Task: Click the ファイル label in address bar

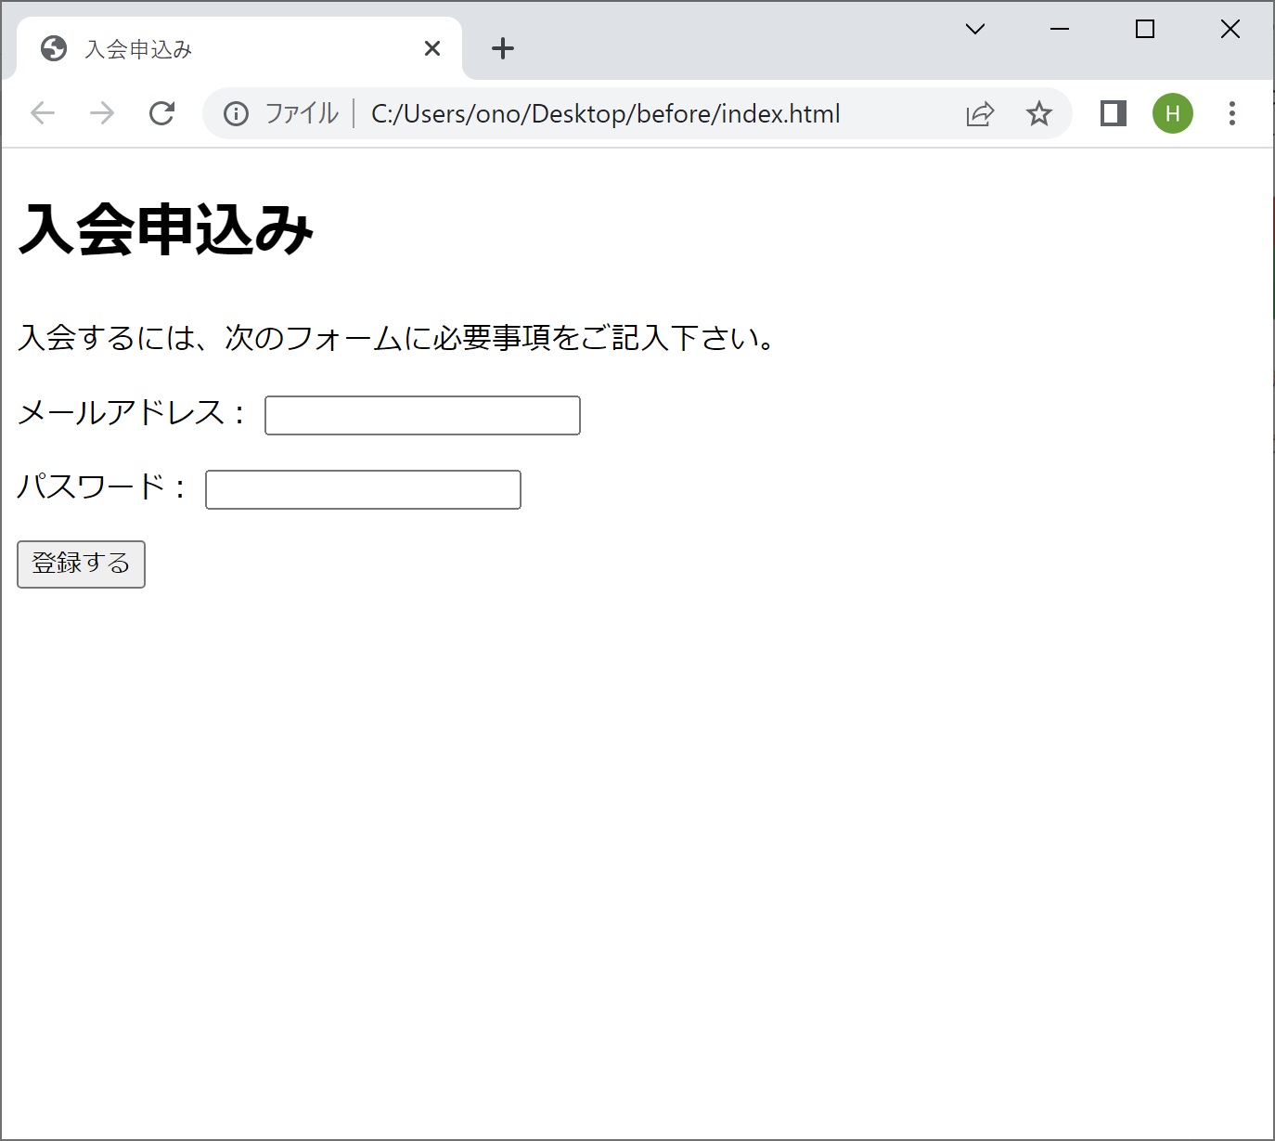Action: coord(303,113)
